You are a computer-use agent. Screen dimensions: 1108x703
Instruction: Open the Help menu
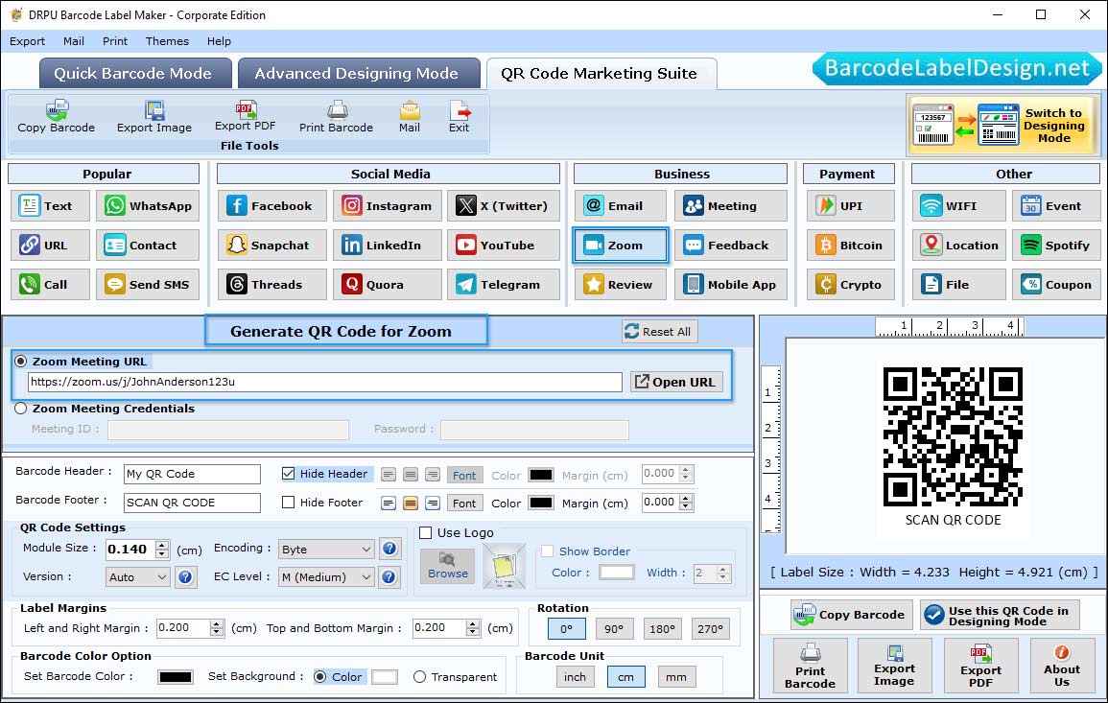(x=219, y=41)
